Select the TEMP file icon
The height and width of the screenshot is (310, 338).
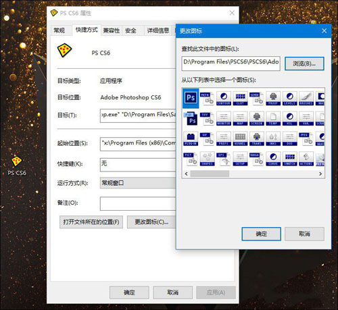point(273,118)
